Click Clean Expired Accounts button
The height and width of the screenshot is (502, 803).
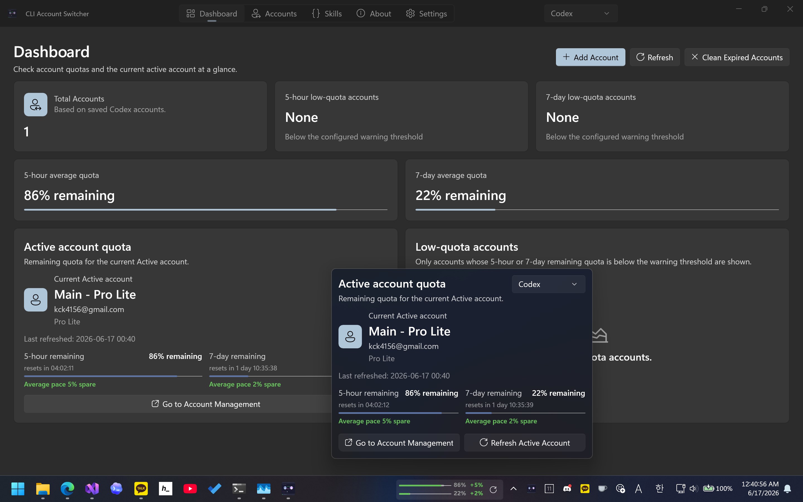pos(737,57)
